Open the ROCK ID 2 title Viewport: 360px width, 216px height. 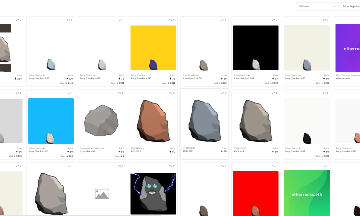coord(188,151)
